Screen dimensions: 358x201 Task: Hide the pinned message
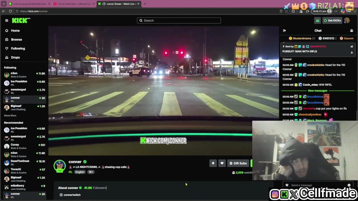point(352,47)
